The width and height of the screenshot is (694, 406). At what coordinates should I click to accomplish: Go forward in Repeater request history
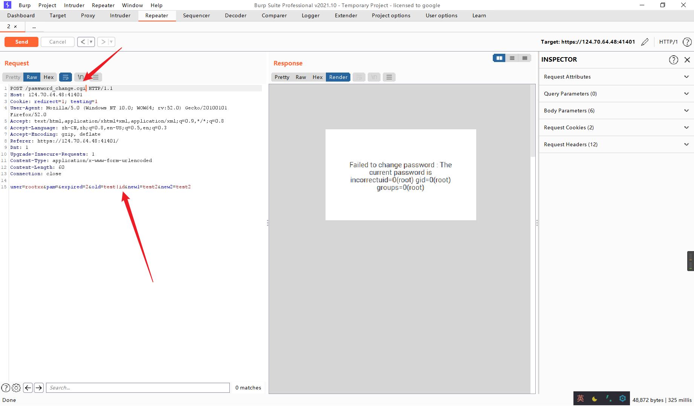coord(103,42)
